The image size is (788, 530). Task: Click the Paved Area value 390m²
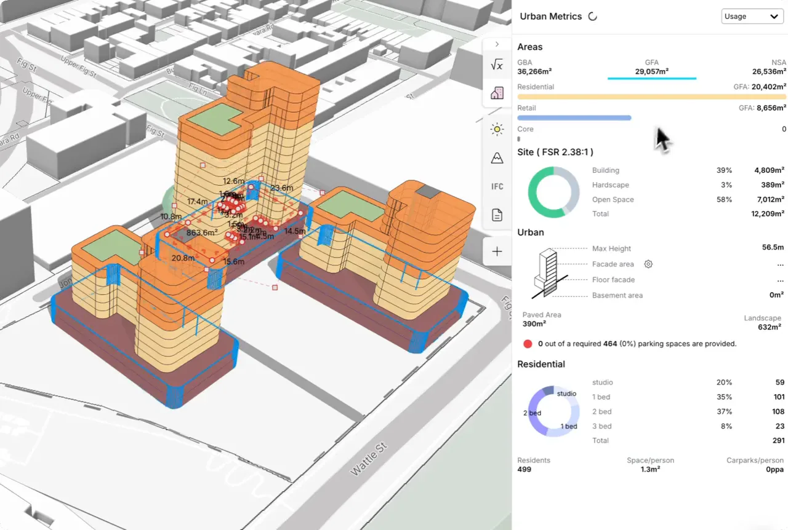[x=534, y=324]
